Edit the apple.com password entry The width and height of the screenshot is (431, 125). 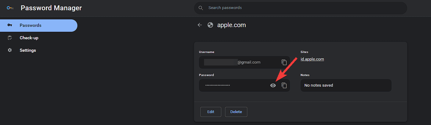[x=211, y=112]
